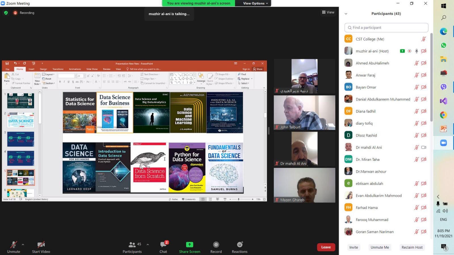Open the Participants panel icon
The height and width of the screenshot is (255, 454).
132,245
